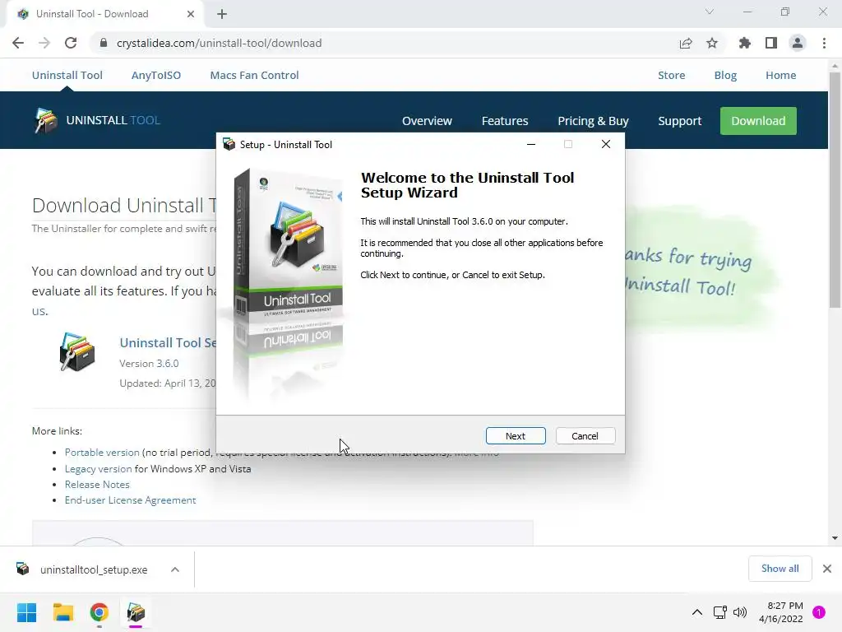Open network status tray icon
This screenshot has width=842, height=632.
tap(719, 612)
